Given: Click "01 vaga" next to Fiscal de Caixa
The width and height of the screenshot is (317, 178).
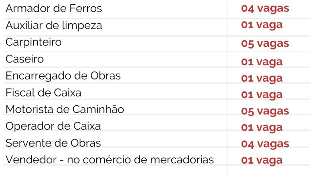Looking at the screenshot, I should [262, 95].
